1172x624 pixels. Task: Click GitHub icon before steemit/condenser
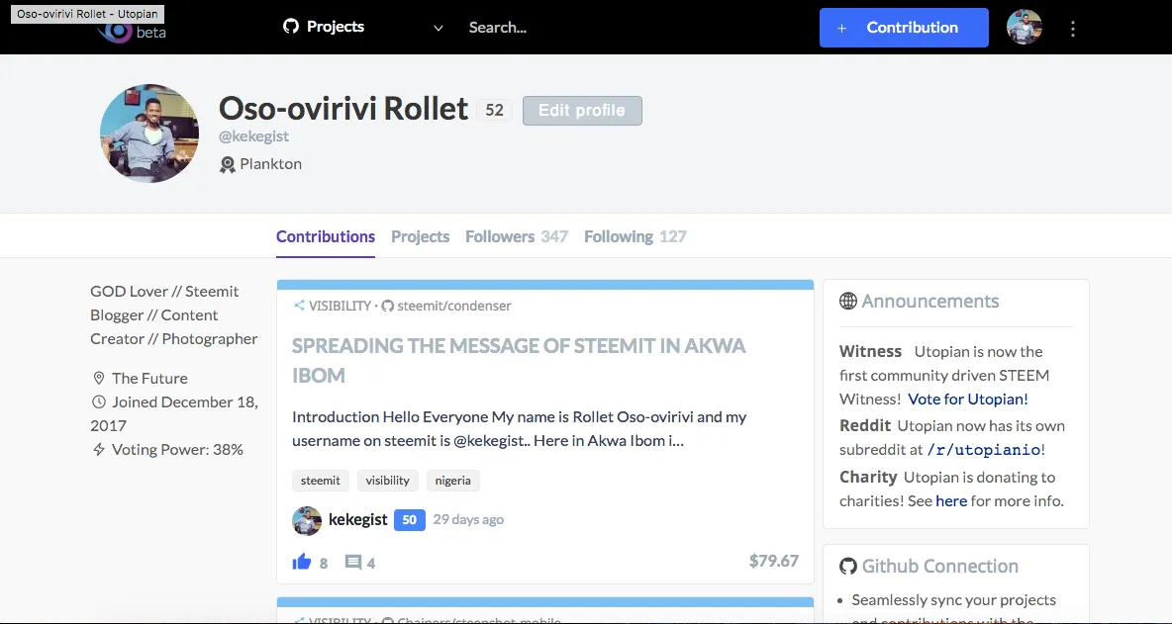387,306
